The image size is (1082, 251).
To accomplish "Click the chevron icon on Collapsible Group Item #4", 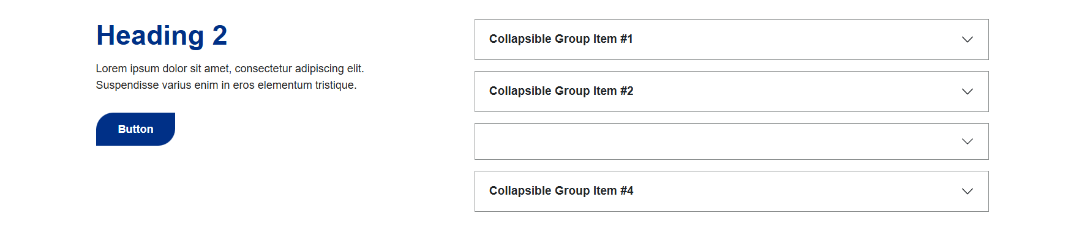I will (967, 192).
